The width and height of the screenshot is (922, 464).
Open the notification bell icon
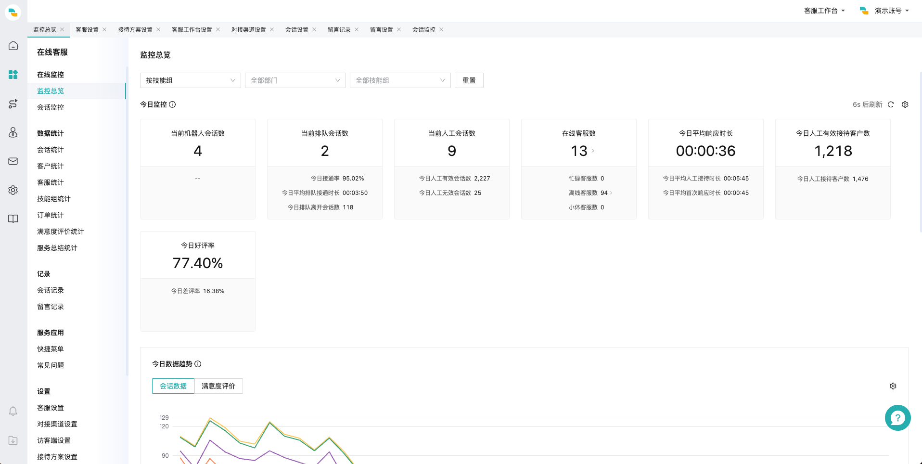[13, 411]
